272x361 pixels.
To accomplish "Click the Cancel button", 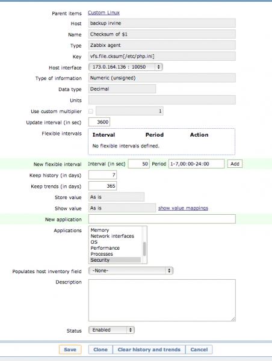I will [x=199, y=350].
